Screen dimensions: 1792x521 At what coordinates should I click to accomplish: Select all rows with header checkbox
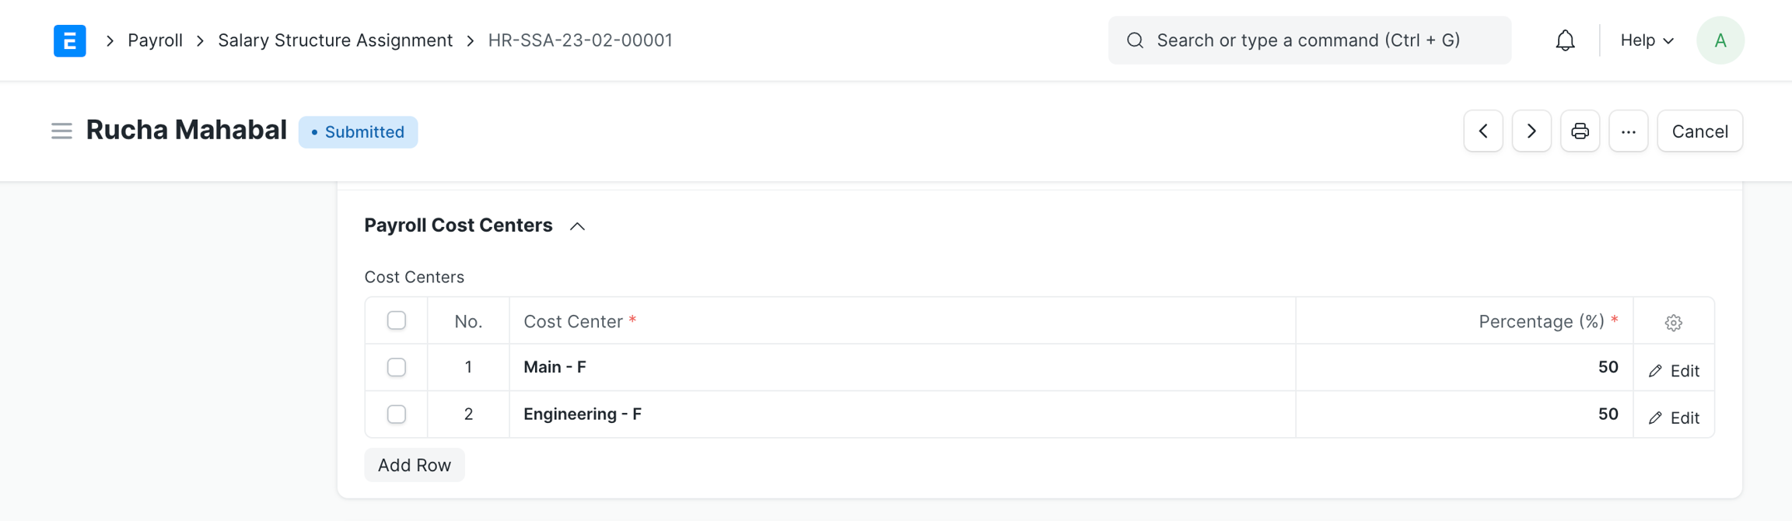click(397, 320)
